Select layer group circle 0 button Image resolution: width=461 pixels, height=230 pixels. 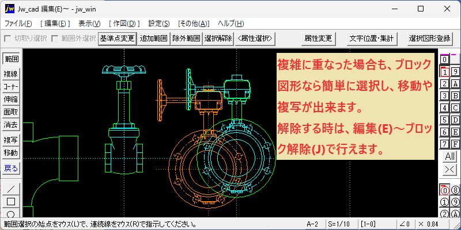(445, 191)
